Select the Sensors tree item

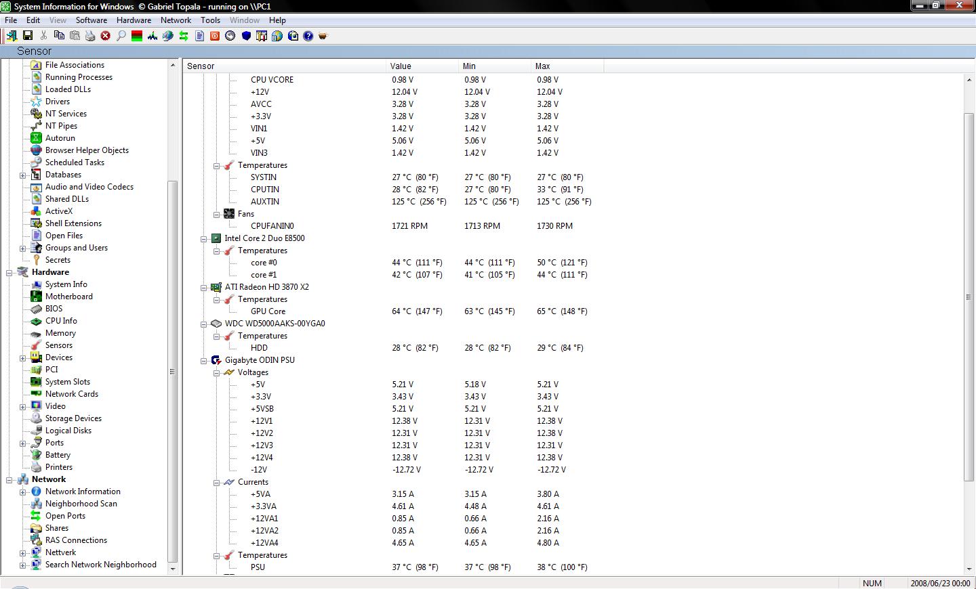pos(59,345)
